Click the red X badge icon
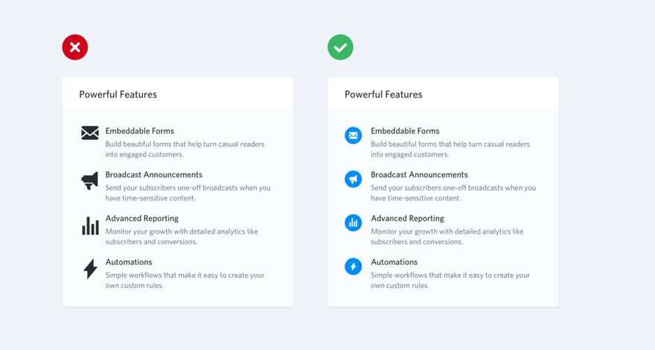This screenshot has height=350, width=655. pyautogui.click(x=75, y=47)
